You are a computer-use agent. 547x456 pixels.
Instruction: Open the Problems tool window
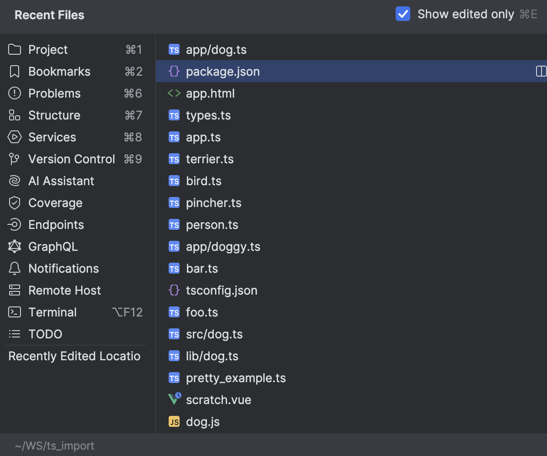tap(55, 93)
